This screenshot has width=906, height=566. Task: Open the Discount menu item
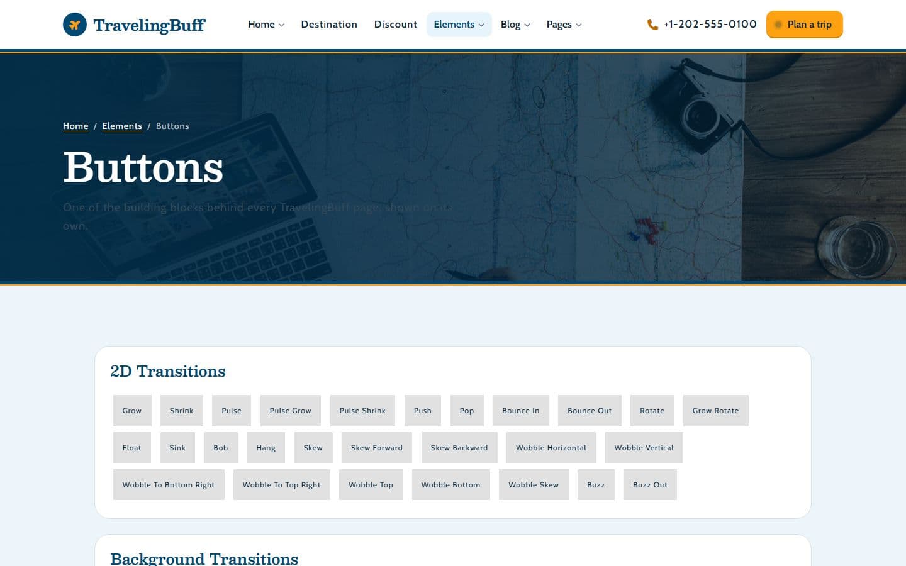click(x=396, y=25)
